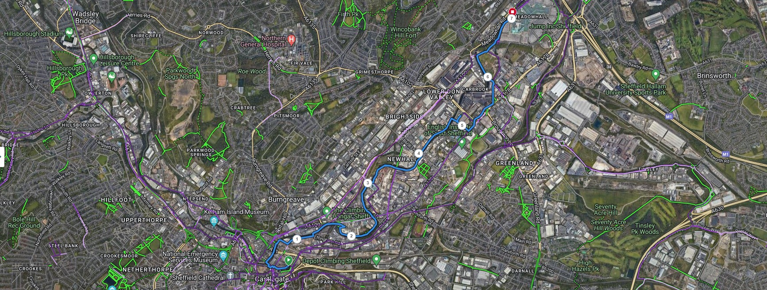This screenshot has width=767, height=290.
Task: Open the Hillsborough Stadium pin
Action: coord(69,32)
